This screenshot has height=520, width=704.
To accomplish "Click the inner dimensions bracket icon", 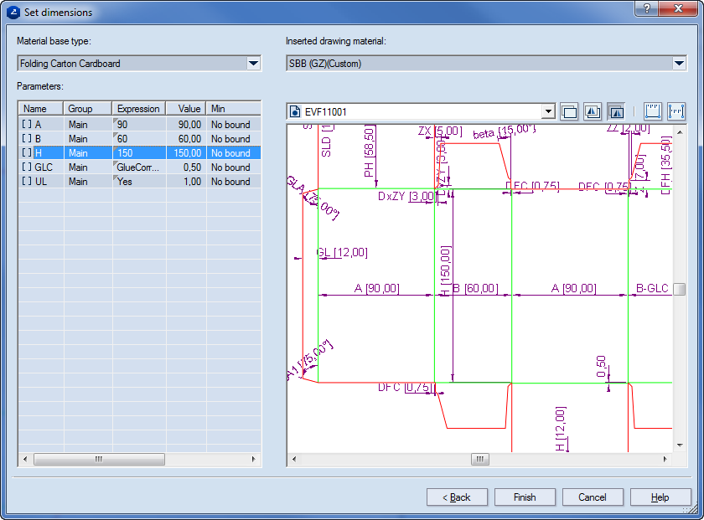I will pyautogui.click(x=677, y=111).
